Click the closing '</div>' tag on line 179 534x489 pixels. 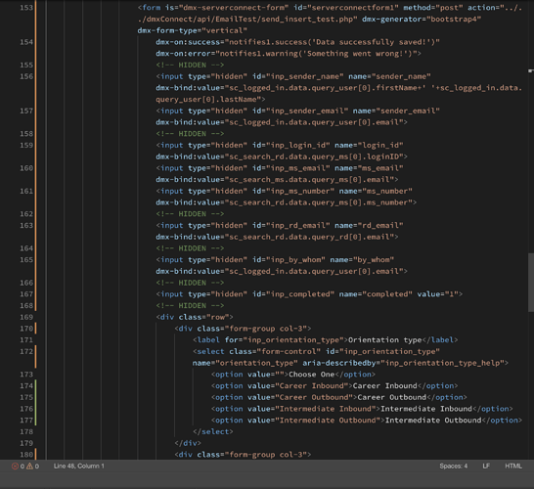(188, 443)
